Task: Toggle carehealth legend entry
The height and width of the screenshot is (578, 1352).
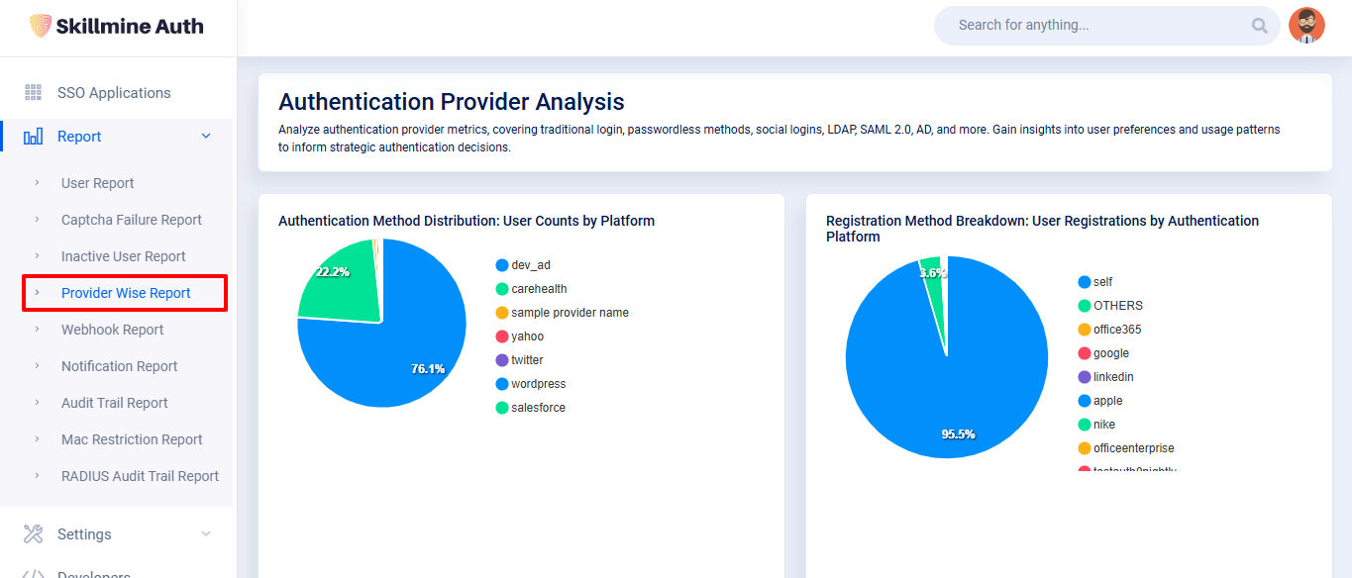Action: 539,289
